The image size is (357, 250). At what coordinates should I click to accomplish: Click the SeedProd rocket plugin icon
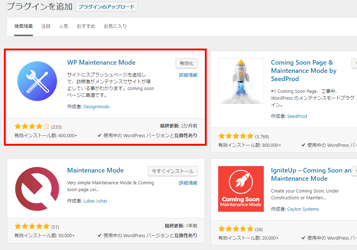click(x=241, y=81)
